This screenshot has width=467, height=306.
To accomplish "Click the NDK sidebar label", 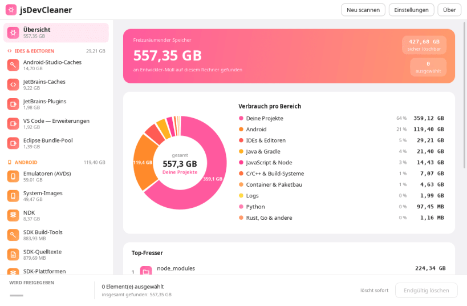I will pos(29,212).
